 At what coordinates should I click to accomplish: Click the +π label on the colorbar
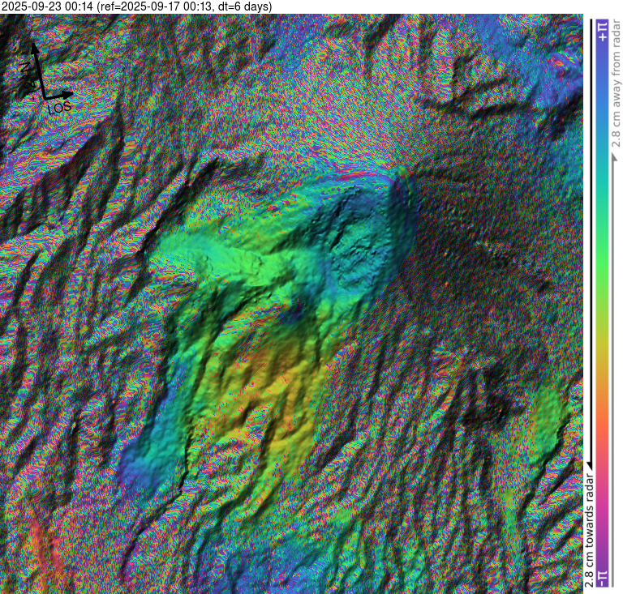602,32
